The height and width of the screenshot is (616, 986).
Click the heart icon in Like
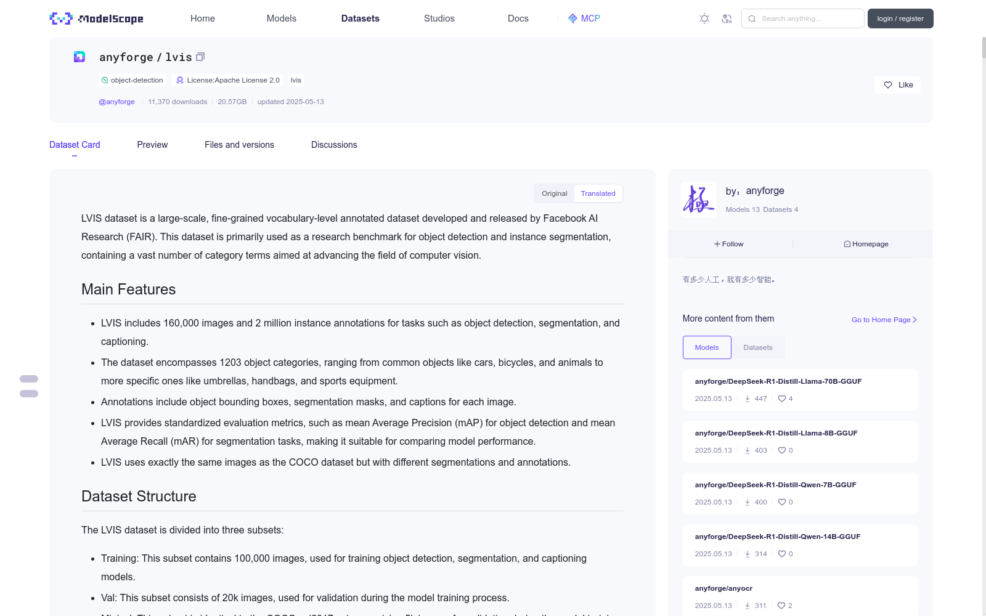pos(888,85)
